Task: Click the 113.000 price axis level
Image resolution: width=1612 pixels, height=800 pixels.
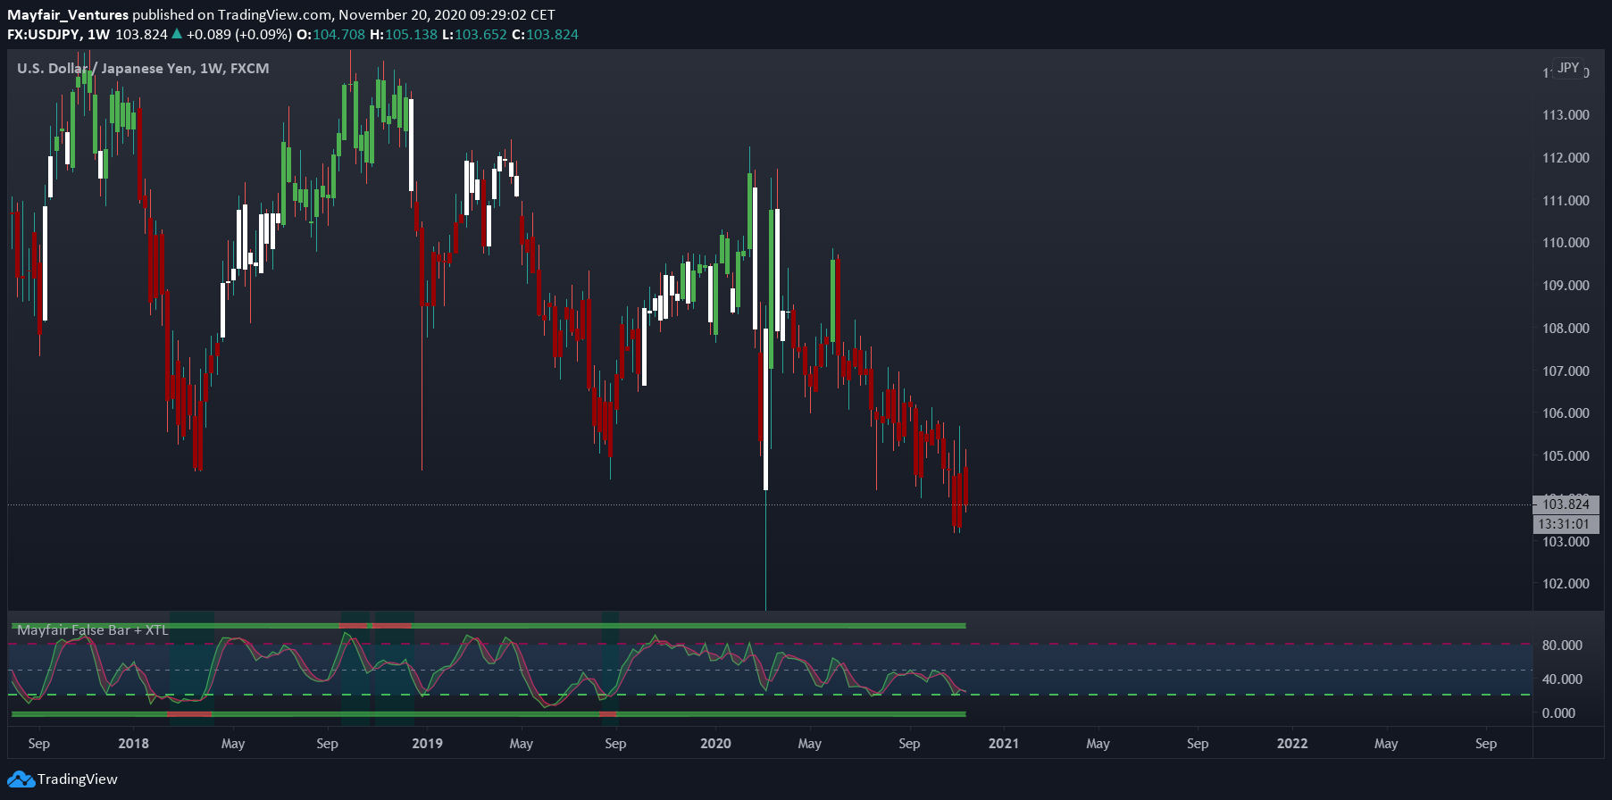Action: click(1566, 115)
